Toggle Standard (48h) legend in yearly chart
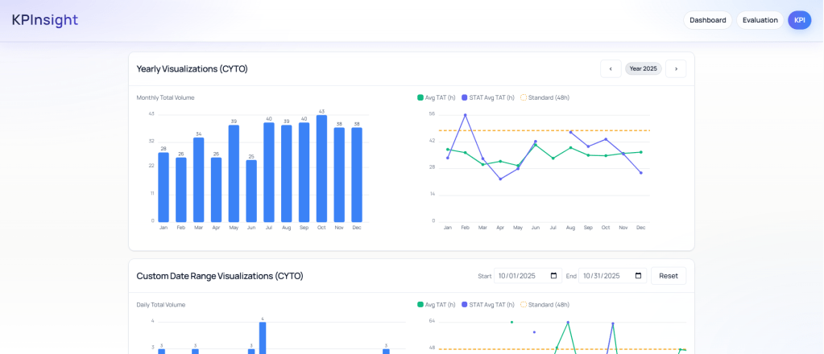Viewport: 824px width, 354px height. click(545, 97)
